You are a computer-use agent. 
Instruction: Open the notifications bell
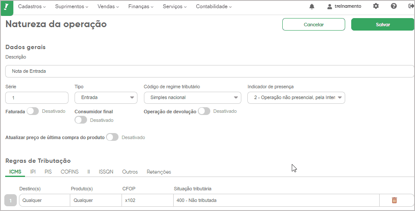[x=312, y=6]
